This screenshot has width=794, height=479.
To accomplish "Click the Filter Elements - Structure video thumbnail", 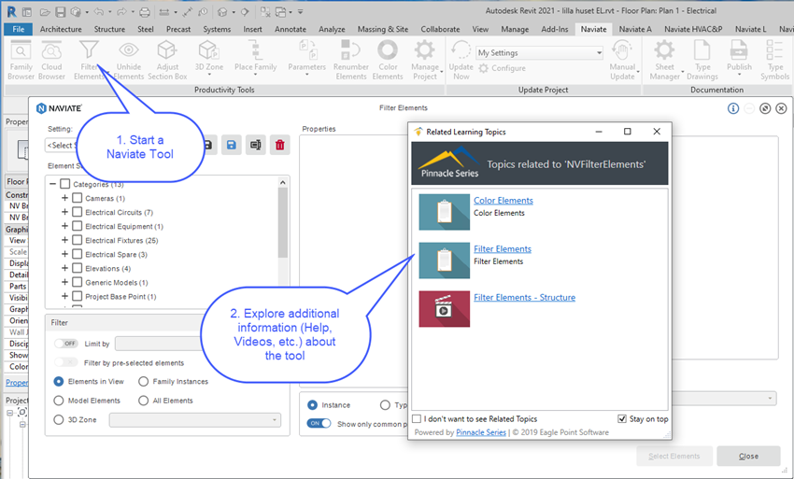I will pyautogui.click(x=444, y=309).
